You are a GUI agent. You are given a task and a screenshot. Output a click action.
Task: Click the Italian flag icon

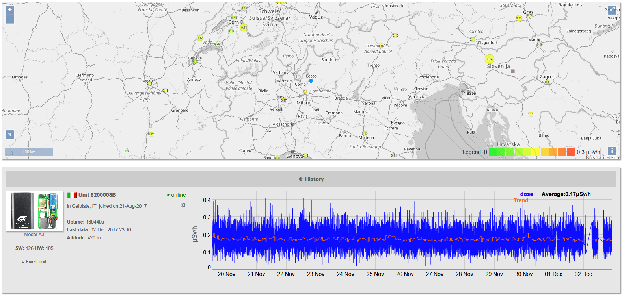[x=72, y=195]
